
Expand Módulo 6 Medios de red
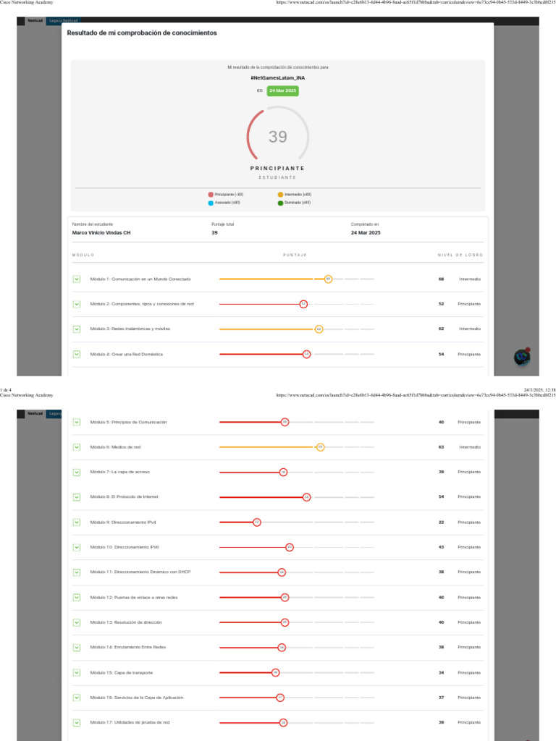tap(77, 447)
